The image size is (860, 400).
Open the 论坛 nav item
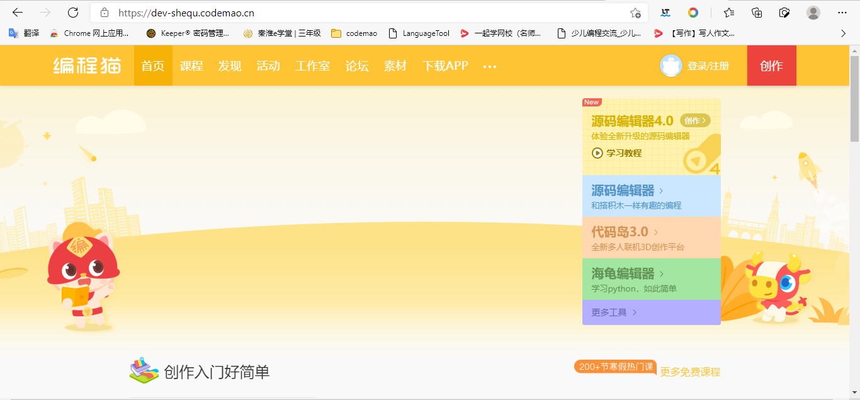(x=357, y=66)
